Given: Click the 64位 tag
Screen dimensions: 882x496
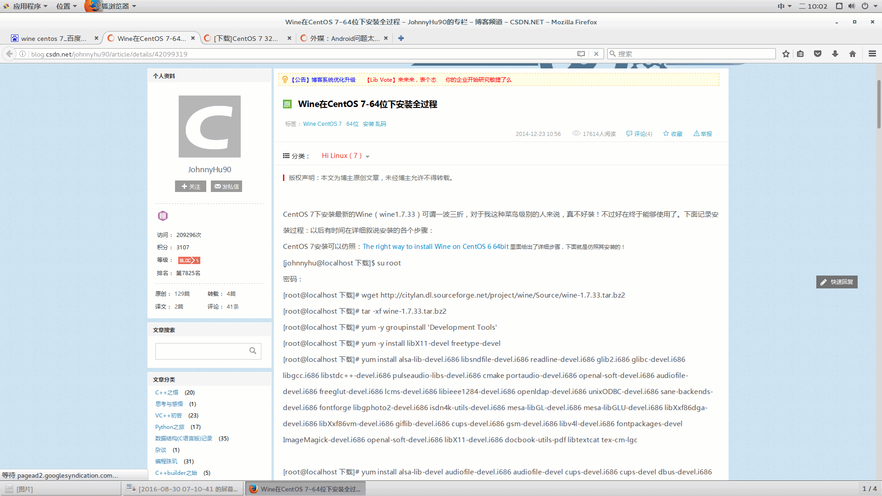Looking at the screenshot, I should pyautogui.click(x=352, y=124).
